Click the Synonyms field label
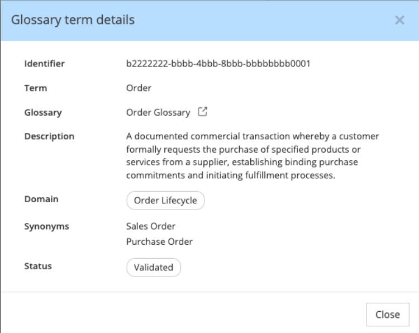The image size is (419, 333). point(47,226)
